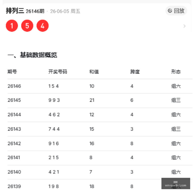
Task: Click the 排列三 title
Action: coord(15,11)
